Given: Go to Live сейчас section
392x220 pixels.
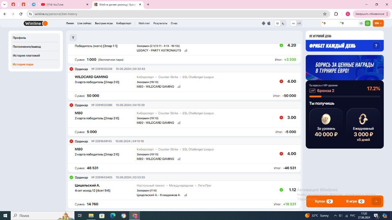Looking at the screenshot, I should (x=84, y=23).
